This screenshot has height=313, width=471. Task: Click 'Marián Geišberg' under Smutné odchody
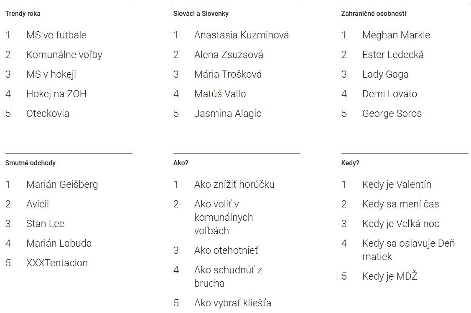click(62, 184)
